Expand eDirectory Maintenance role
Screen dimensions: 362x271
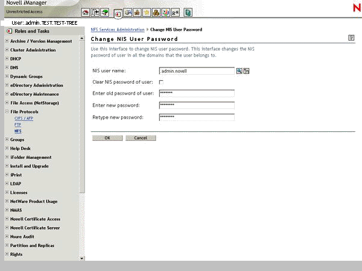[7, 94]
